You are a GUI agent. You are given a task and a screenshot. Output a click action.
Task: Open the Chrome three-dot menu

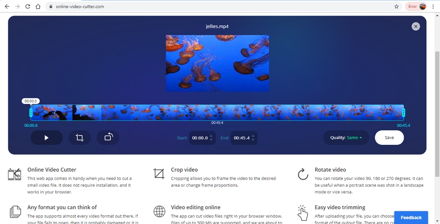tap(433, 7)
